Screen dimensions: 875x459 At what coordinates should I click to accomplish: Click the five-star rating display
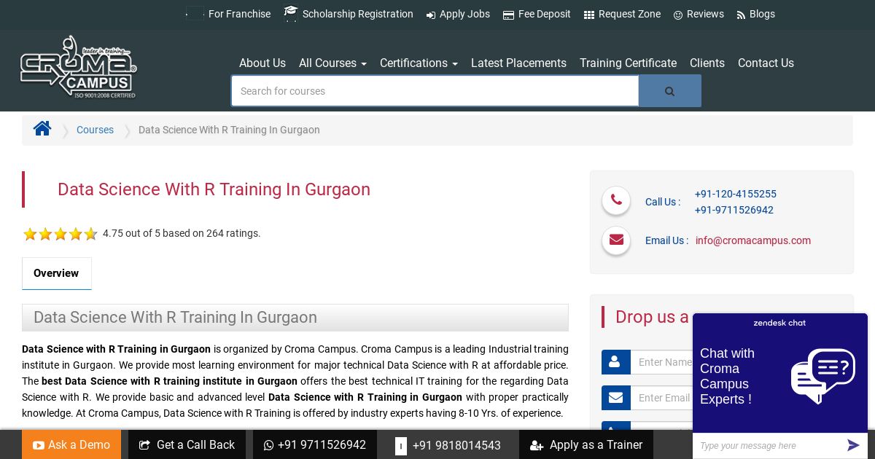(60, 234)
